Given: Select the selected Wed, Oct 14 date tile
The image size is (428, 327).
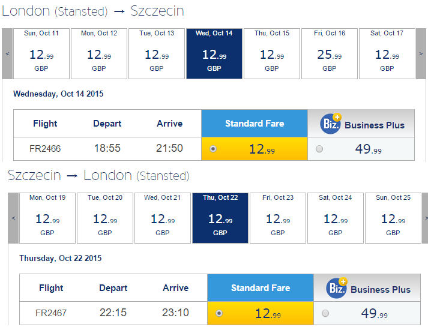Looking at the screenshot, I should tap(214, 54).
